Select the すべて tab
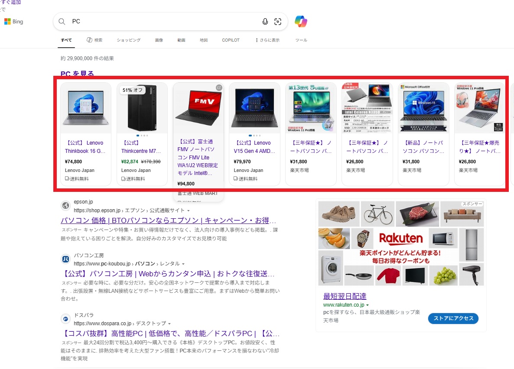 pos(66,40)
